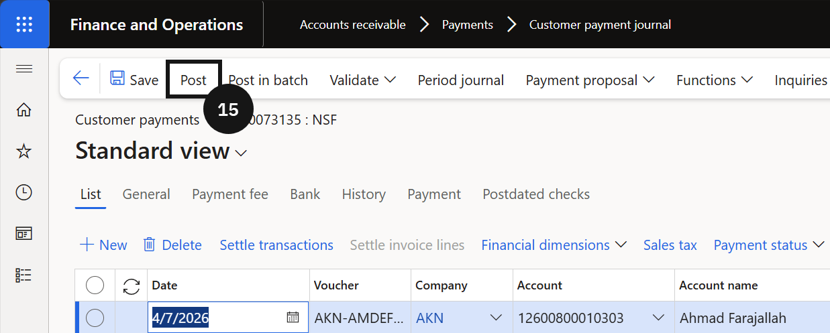Sort by the Voucher column header
Image resolution: width=830 pixels, height=333 pixels.
[x=360, y=285]
